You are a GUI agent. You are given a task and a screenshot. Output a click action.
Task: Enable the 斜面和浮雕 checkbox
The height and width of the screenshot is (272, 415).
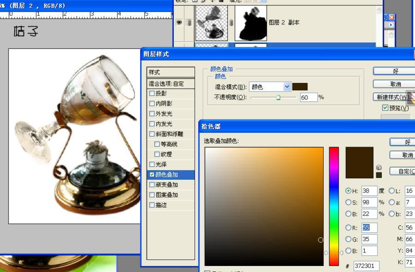(x=152, y=134)
